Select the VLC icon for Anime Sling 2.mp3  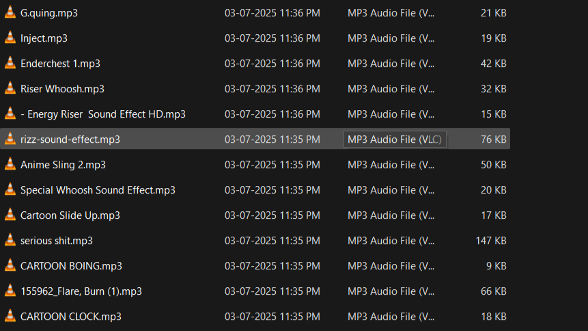click(x=10, y=165)
